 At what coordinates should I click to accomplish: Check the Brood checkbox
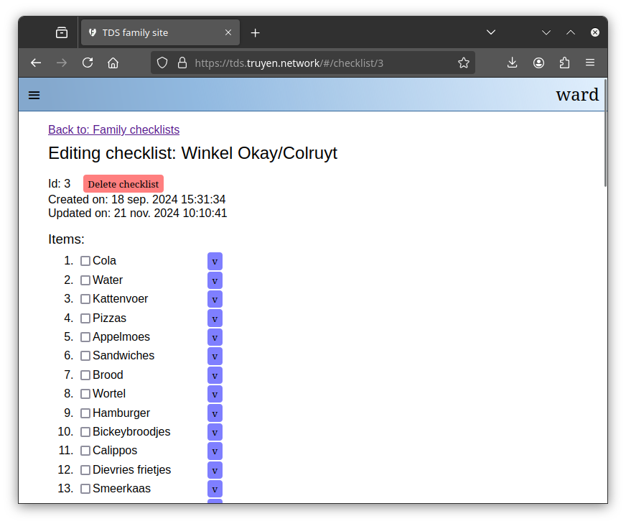point(85,374)
